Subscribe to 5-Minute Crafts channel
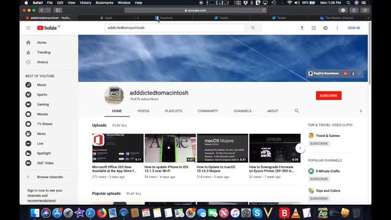 click(319, 179)
